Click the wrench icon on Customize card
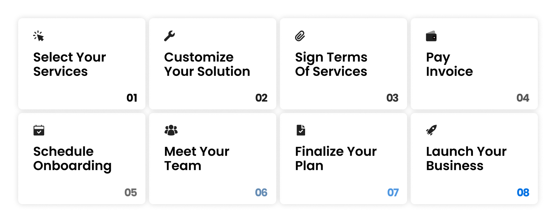 pyautogui.click(x=169, y=36)
